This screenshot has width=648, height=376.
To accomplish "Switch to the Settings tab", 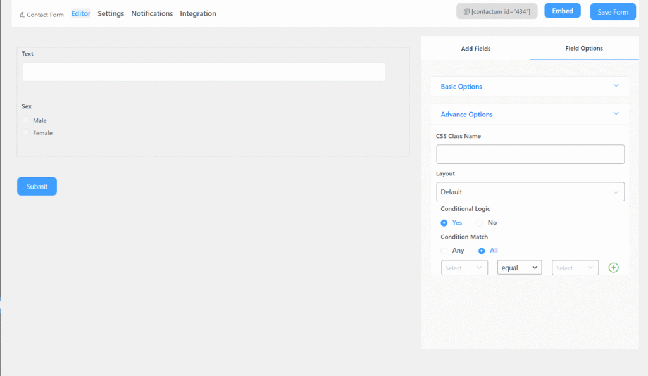I will (111, 13).
